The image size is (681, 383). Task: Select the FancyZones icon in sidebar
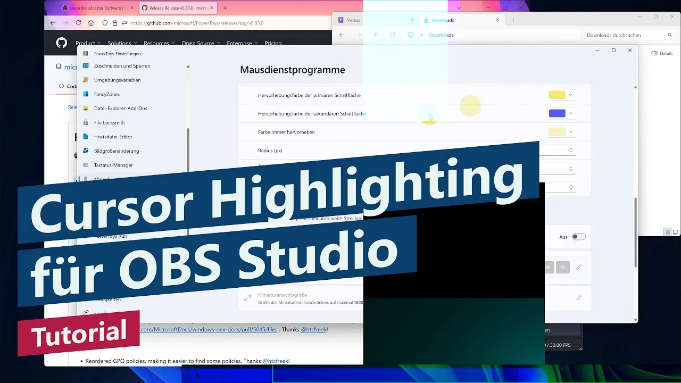click(86, 94)
